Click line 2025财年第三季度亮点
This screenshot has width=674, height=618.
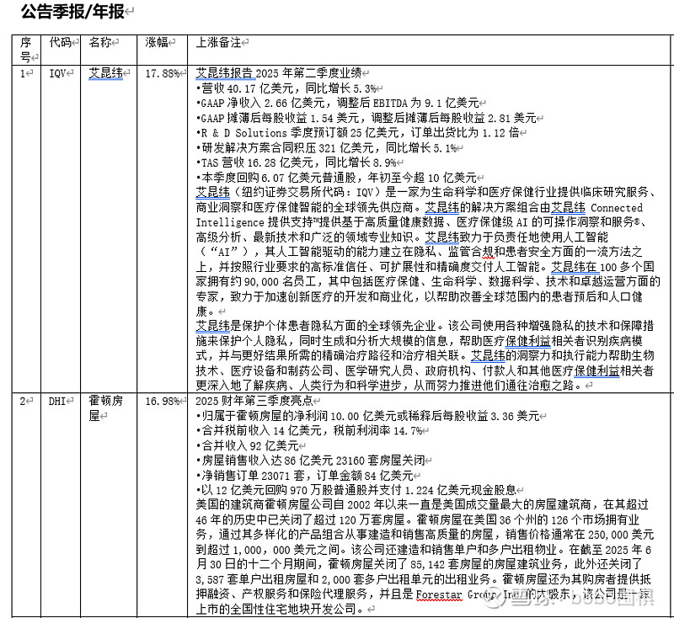click(254, 401)
